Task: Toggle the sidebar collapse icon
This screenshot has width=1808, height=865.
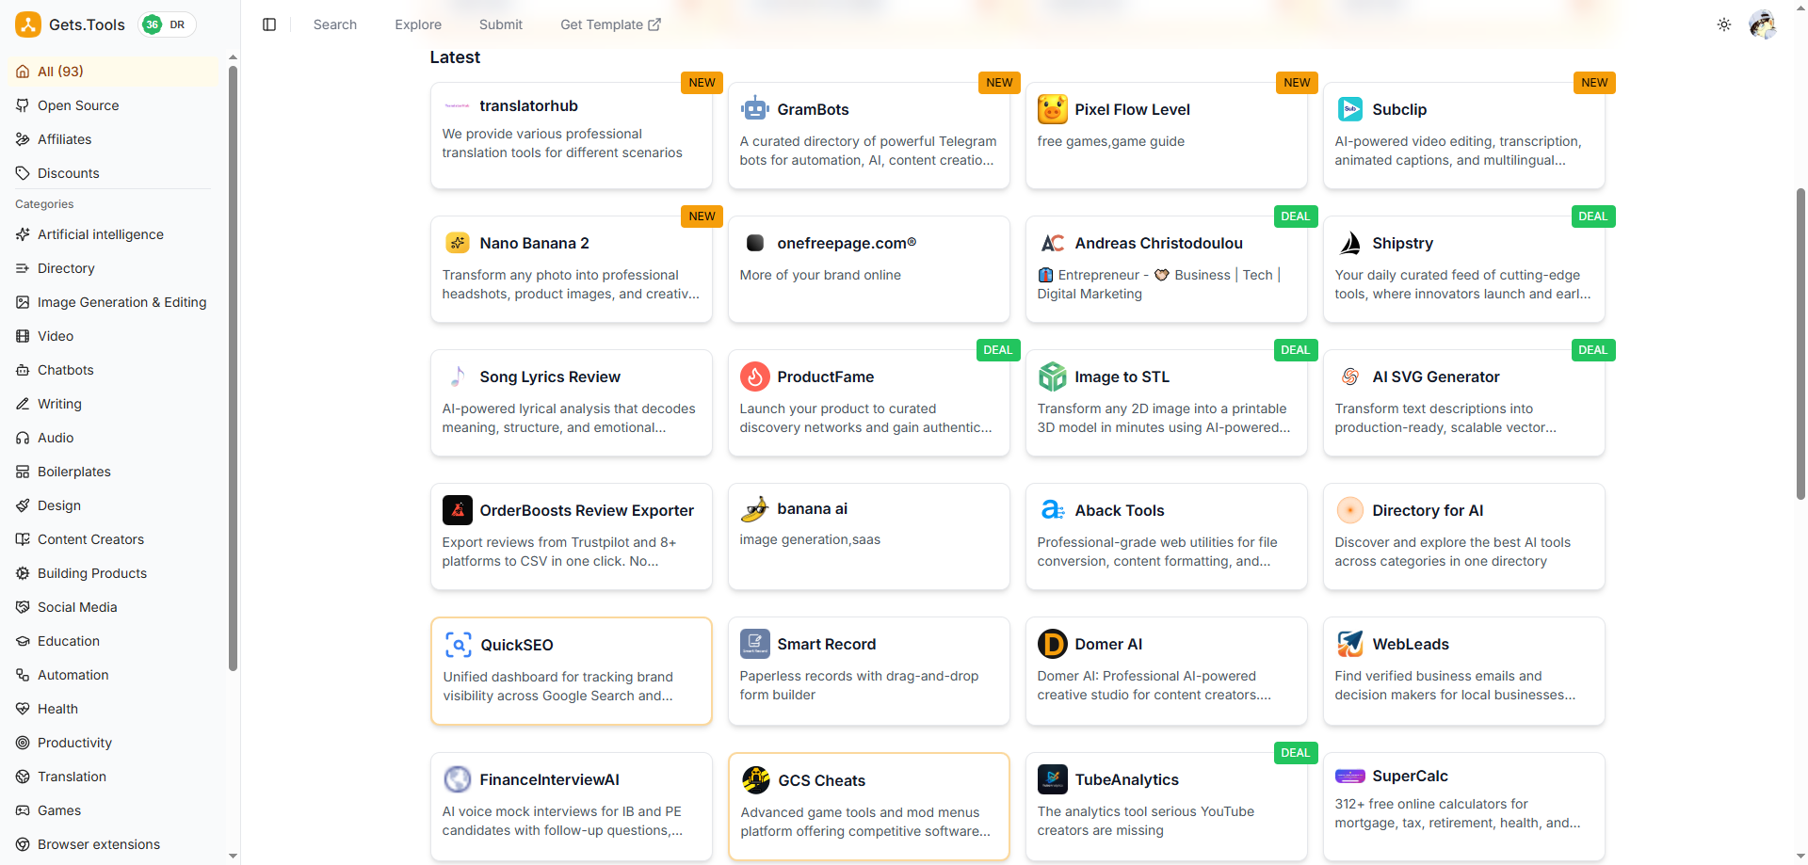Action: point(269,24)
